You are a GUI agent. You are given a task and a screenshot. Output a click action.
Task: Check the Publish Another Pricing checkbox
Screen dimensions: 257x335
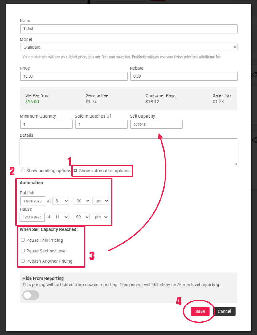point(23,261)
